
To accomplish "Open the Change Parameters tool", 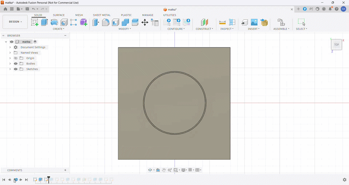I will [x=155, y=22].
